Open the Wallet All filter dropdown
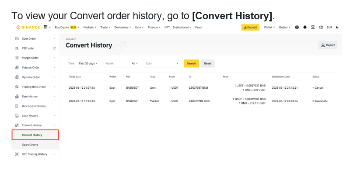Viewport: 357px width, 170px height. (x=122, y=63)
